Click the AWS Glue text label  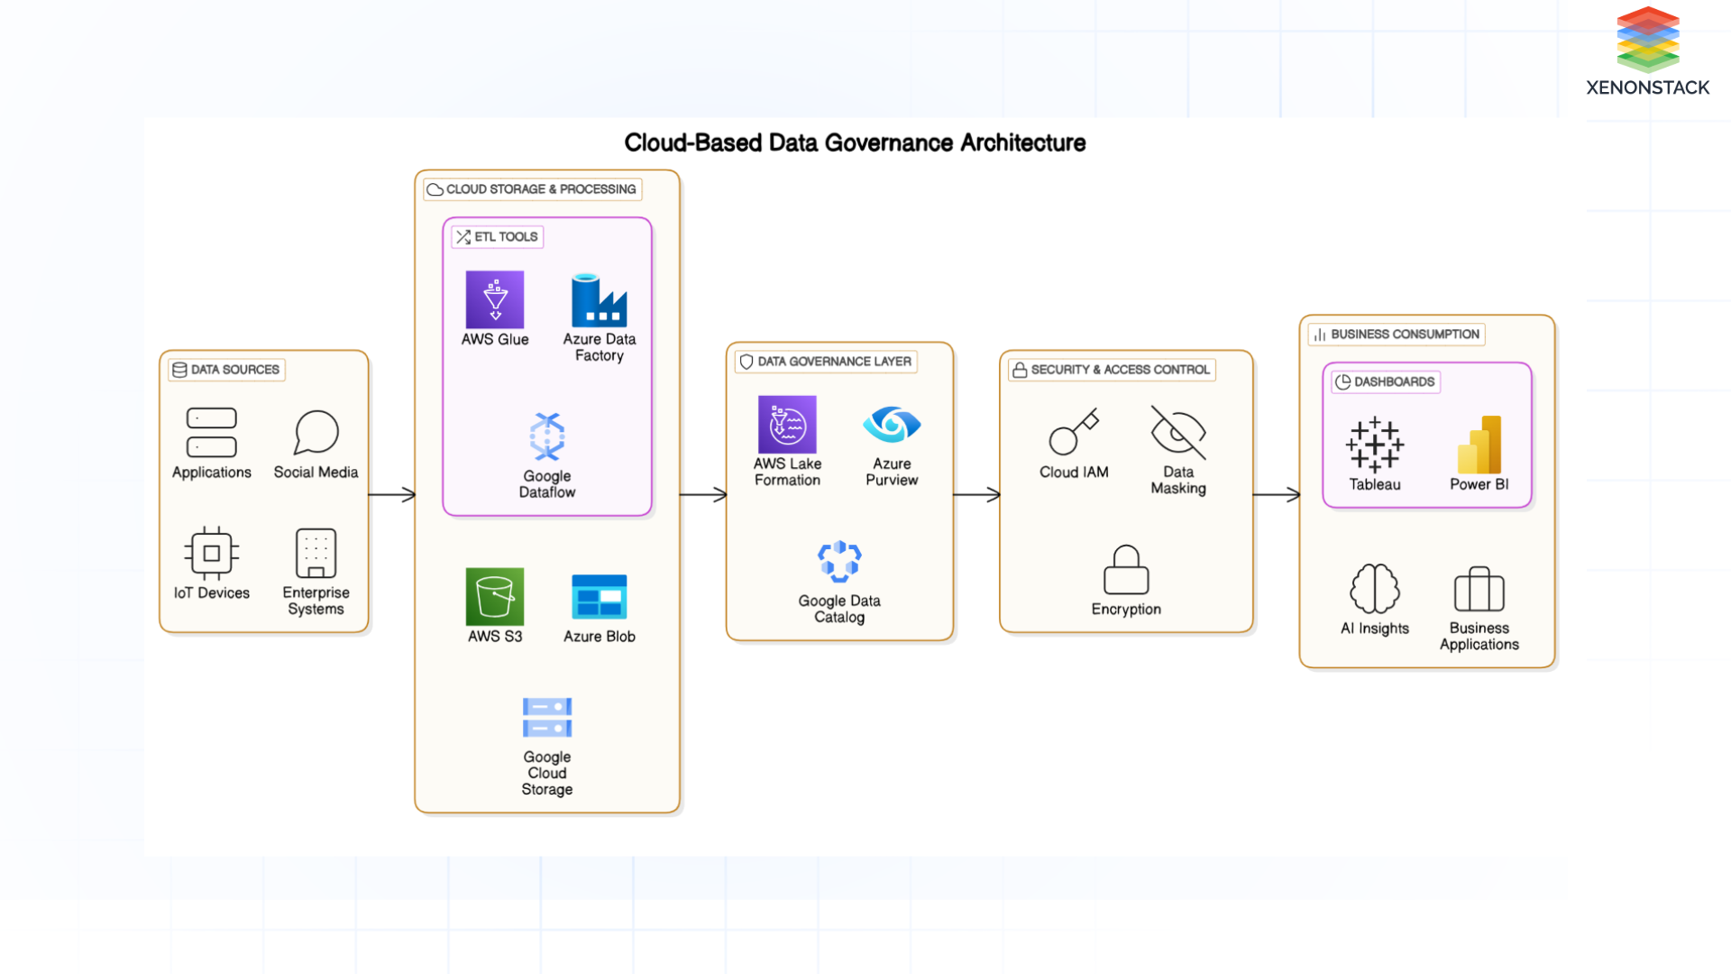(x=494, y=339)
